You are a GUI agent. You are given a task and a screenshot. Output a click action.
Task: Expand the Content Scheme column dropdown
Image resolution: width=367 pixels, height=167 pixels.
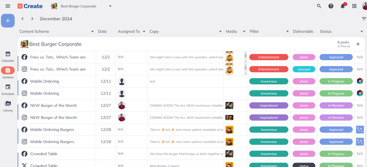[x=92, y=31]
